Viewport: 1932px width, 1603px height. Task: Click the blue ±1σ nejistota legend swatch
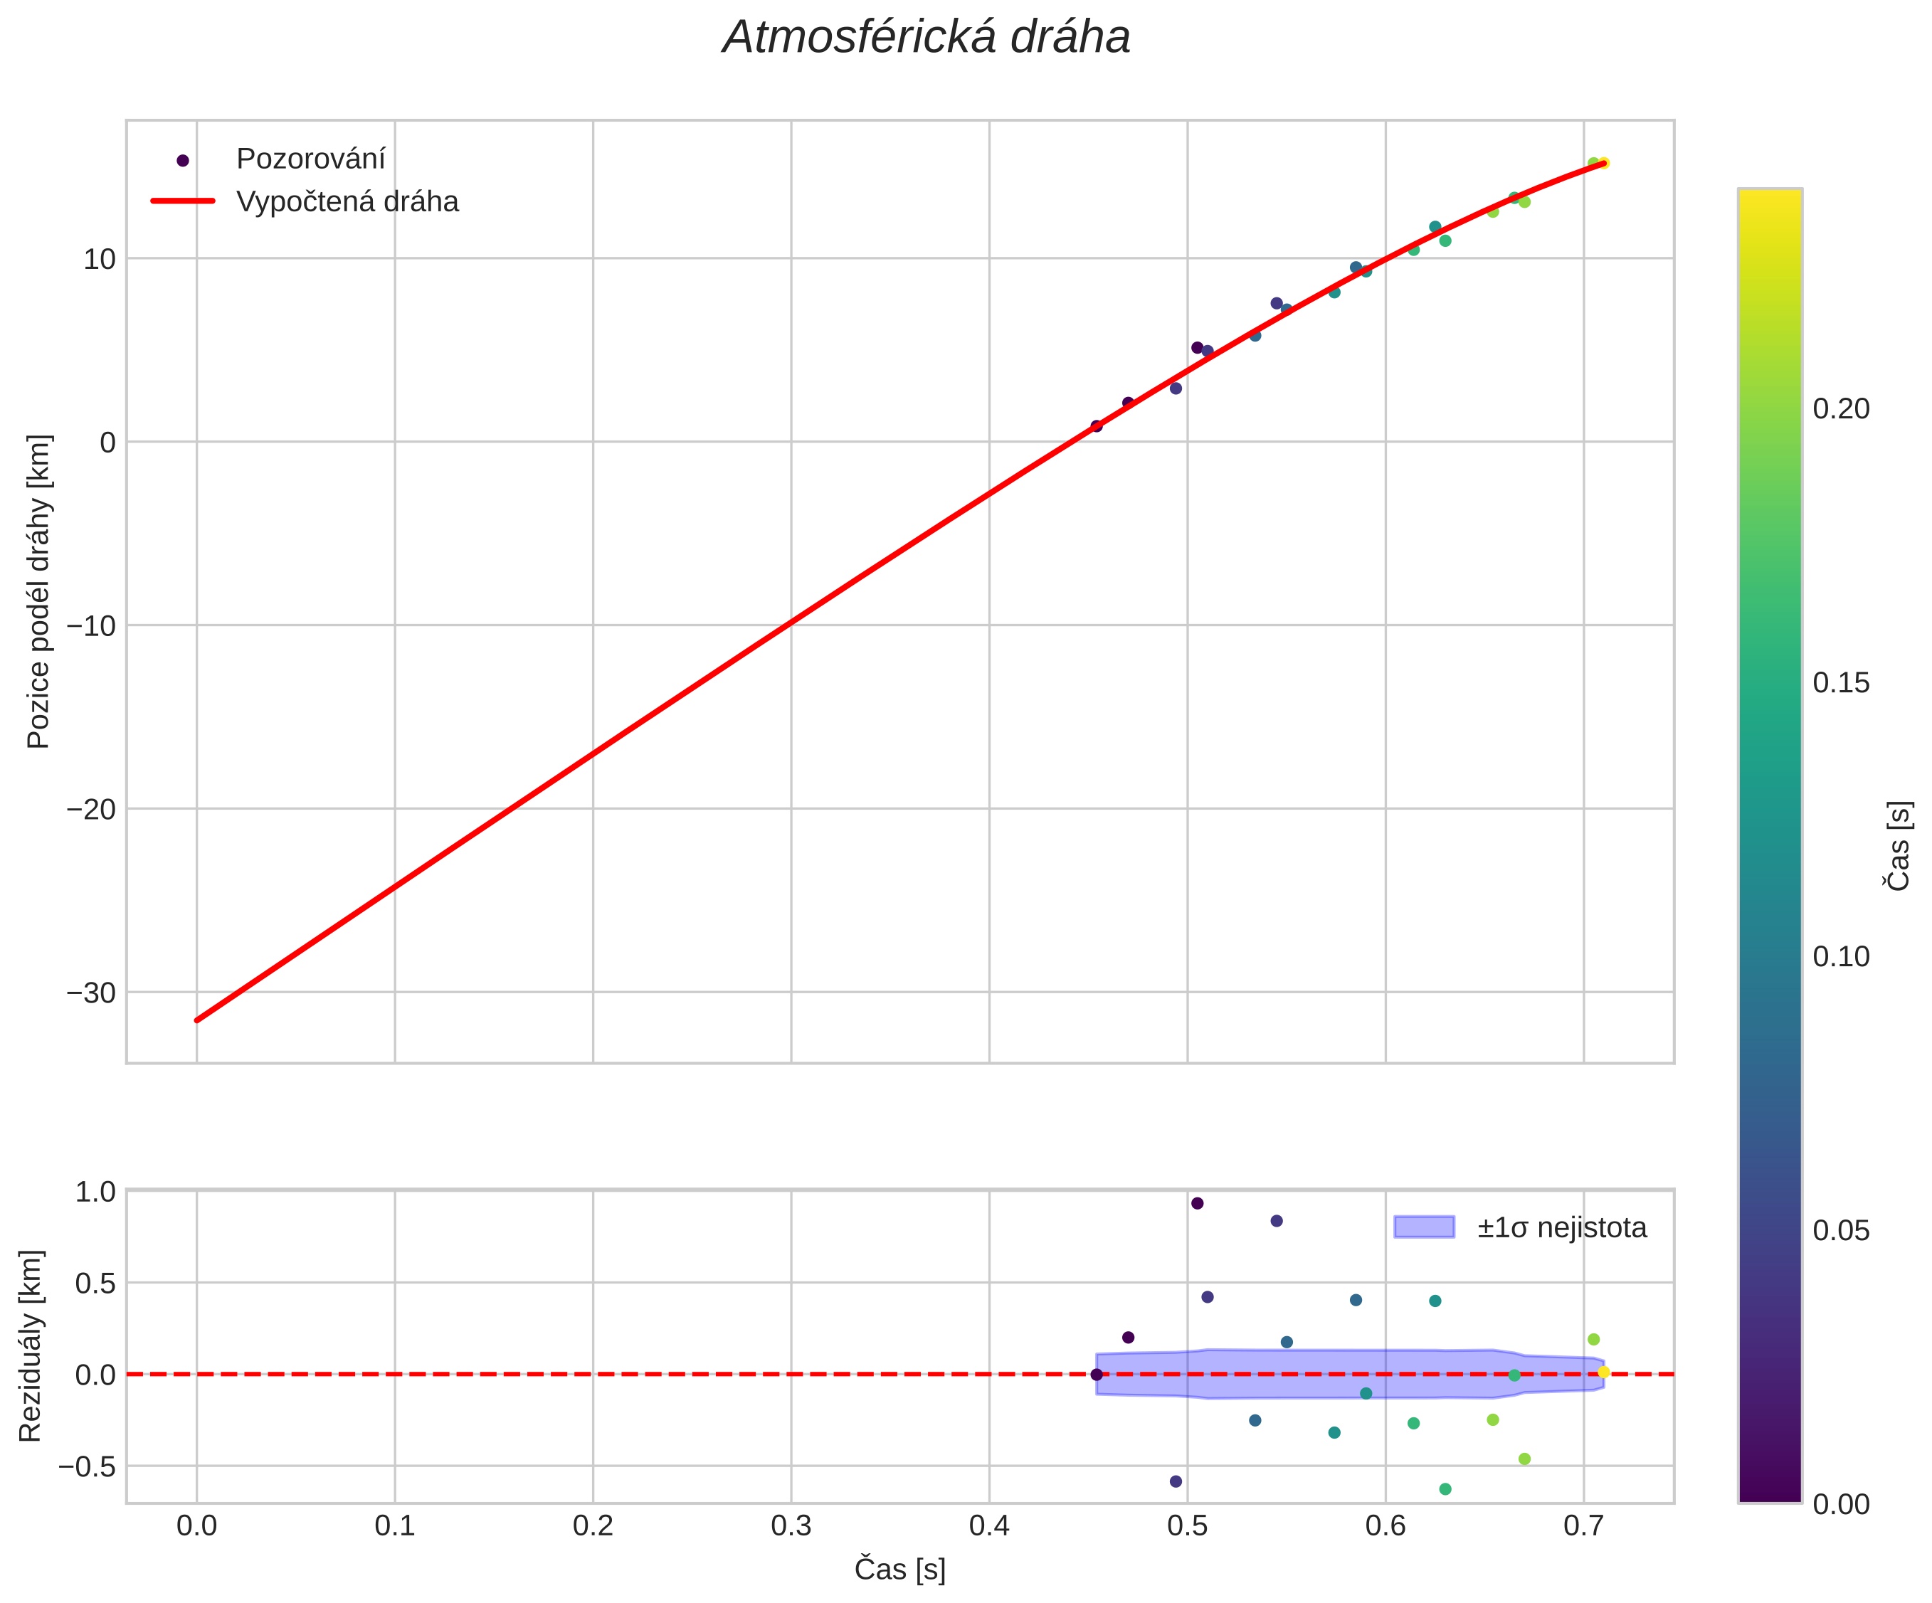coord(1423,1227)
